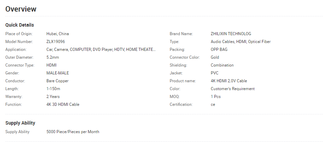Click the Gold connector color value
Screen dimensions: 326x142
[215, 57]
